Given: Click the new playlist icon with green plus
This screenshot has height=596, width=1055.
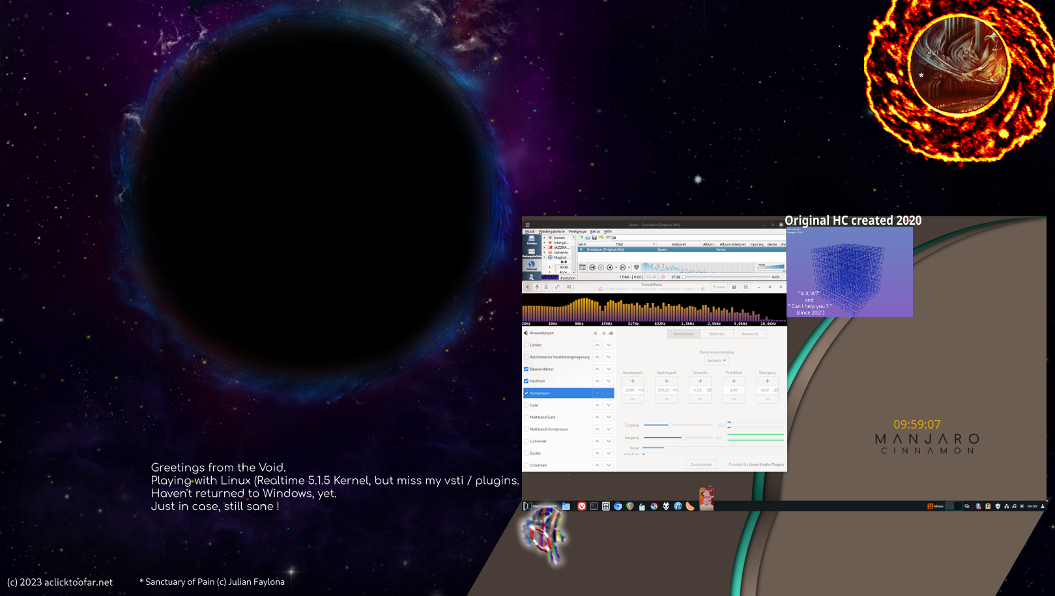Looking at the screenshot, I should (x=581, y=238).
